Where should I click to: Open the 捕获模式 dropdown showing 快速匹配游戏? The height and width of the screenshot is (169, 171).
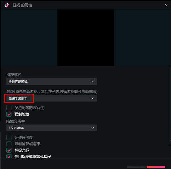[52, 81]
